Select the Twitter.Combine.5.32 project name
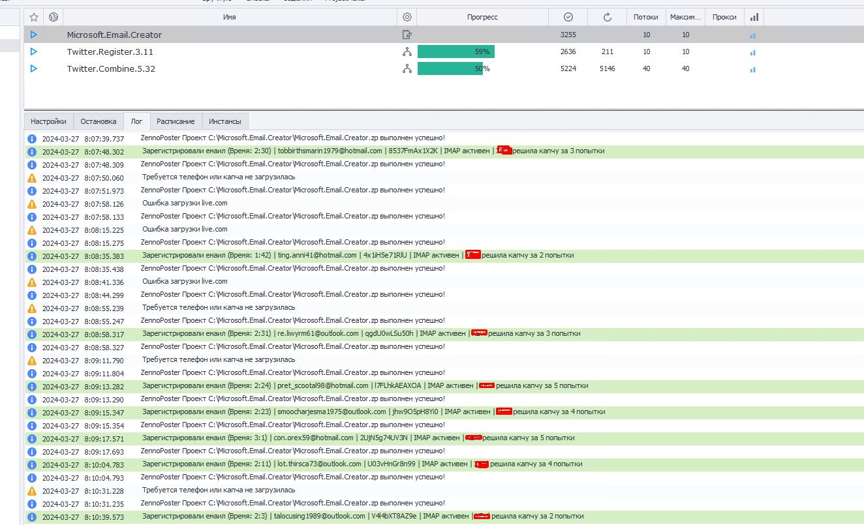This screenshot has height=525, width=864. click(111, 68)
